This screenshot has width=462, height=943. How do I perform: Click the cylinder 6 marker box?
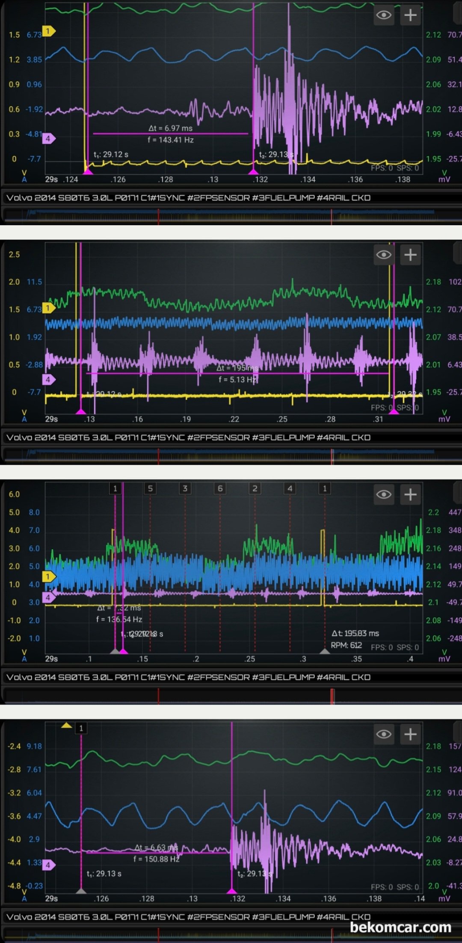pos(220,488)
